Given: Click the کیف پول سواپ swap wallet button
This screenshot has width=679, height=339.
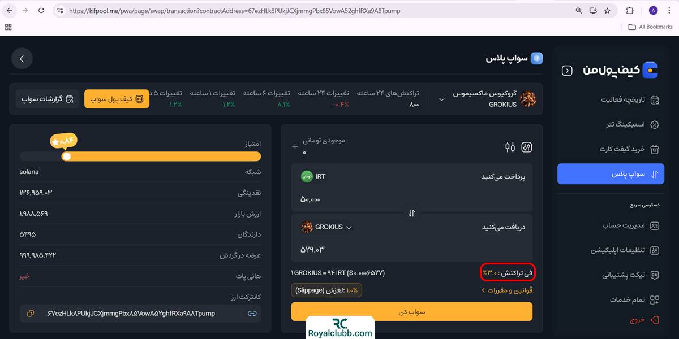Looking at the screenshot, I should point(117,99).
